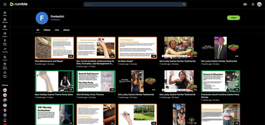Click Best Holiday Casino Theme Party Ideas title
The height and width of the screenshot is (125, 265).
point(54,95)
